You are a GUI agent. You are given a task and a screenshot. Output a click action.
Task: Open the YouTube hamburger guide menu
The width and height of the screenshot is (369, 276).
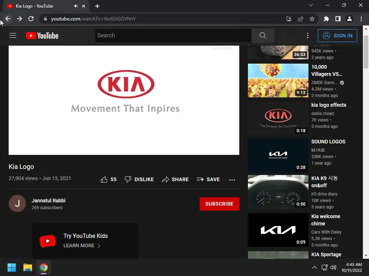tap(13, 36)
